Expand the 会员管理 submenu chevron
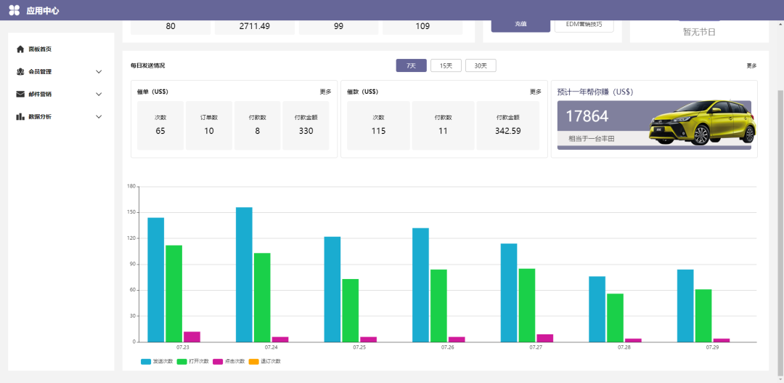 point(99,72)
